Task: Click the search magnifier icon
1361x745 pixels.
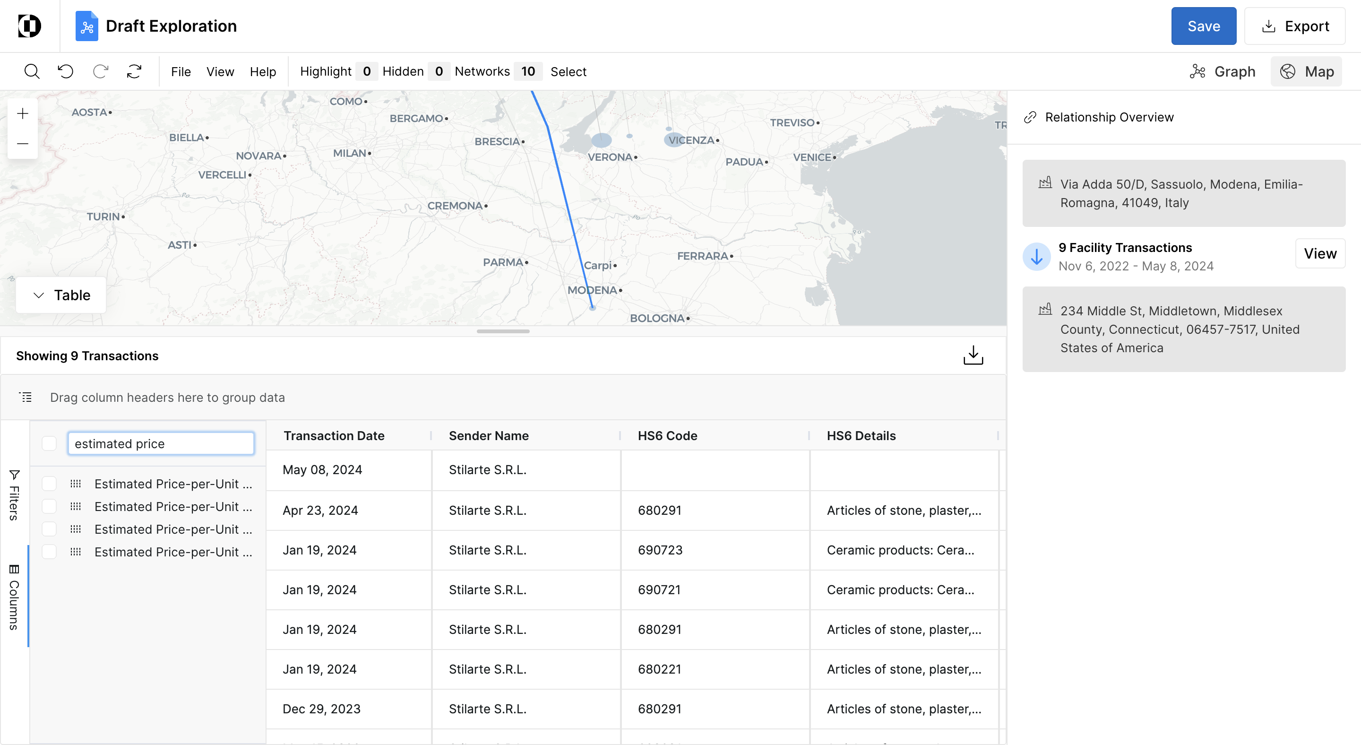Action: pyautogui.click(x=32, y=71)
